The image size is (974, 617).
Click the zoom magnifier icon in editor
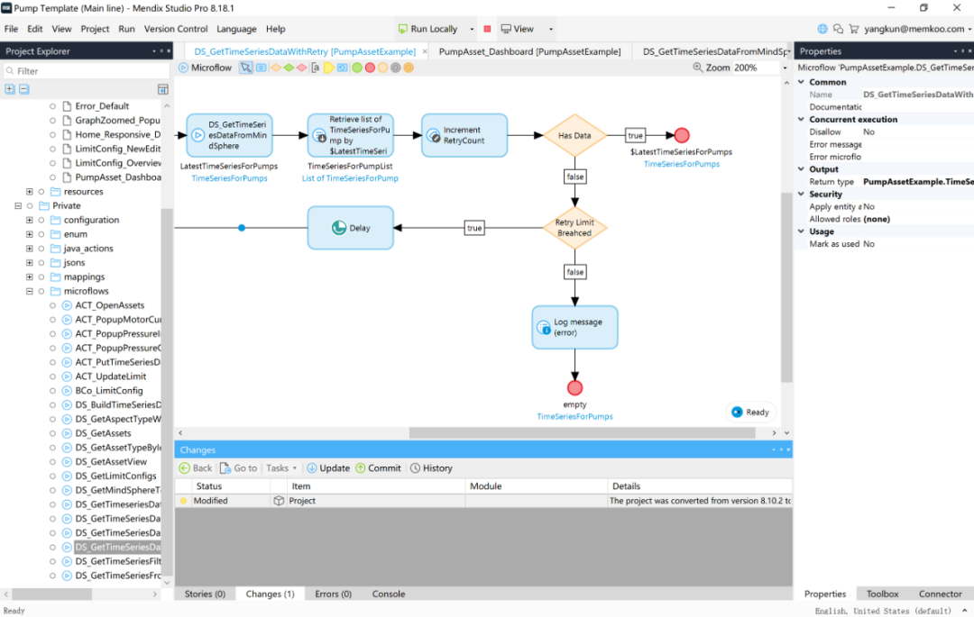697,68
